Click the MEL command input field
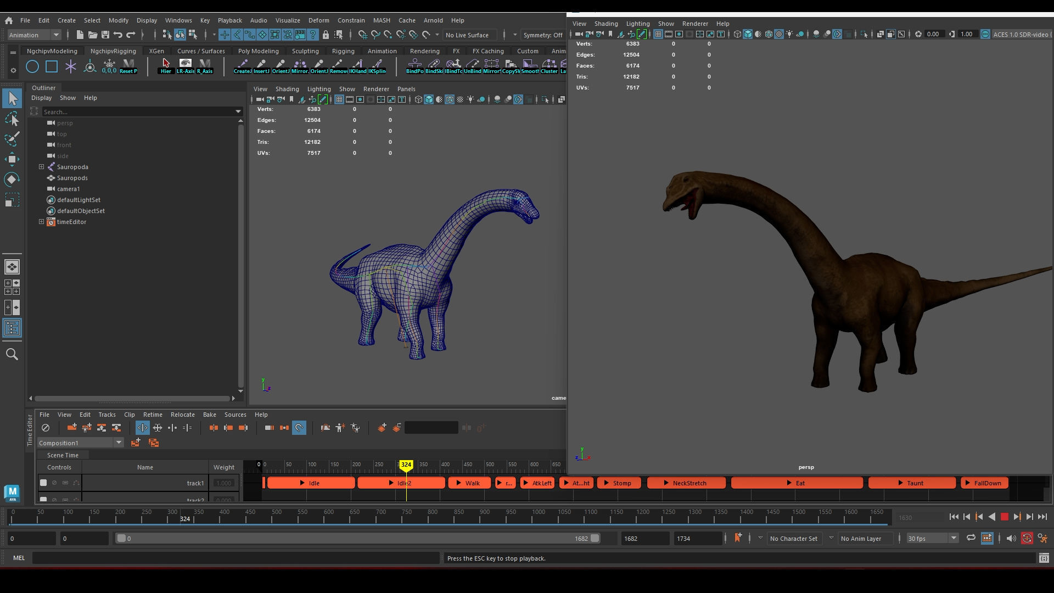1054x593 pixels. pyautogui.click(x=236, y=558)
